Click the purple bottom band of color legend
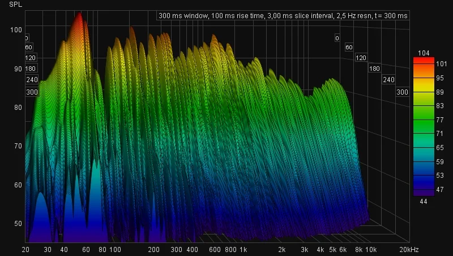This screenshot has width=453, height=256. click(424, 193)
